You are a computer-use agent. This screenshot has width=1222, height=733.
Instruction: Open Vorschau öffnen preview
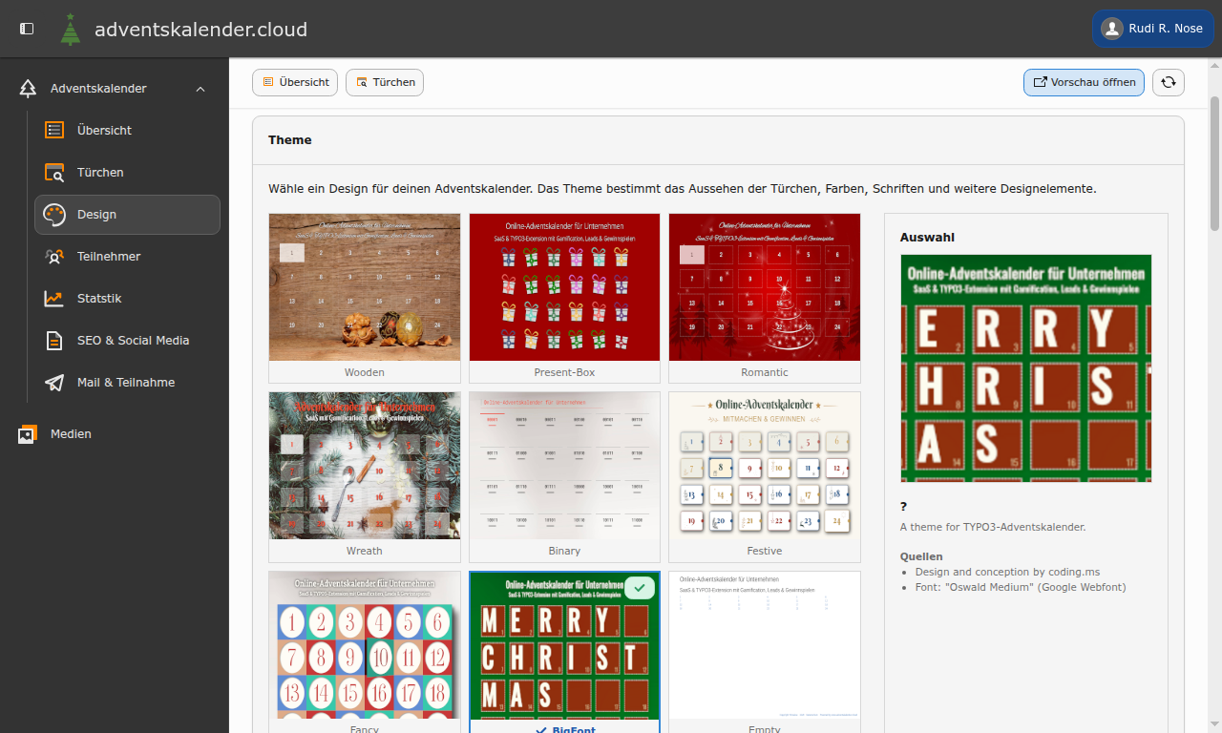[1084, 82]
